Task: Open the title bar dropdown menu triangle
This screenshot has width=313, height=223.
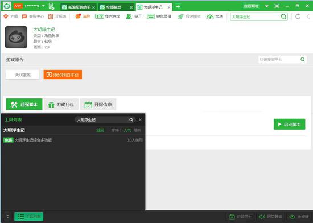Action: click(267, 6)
